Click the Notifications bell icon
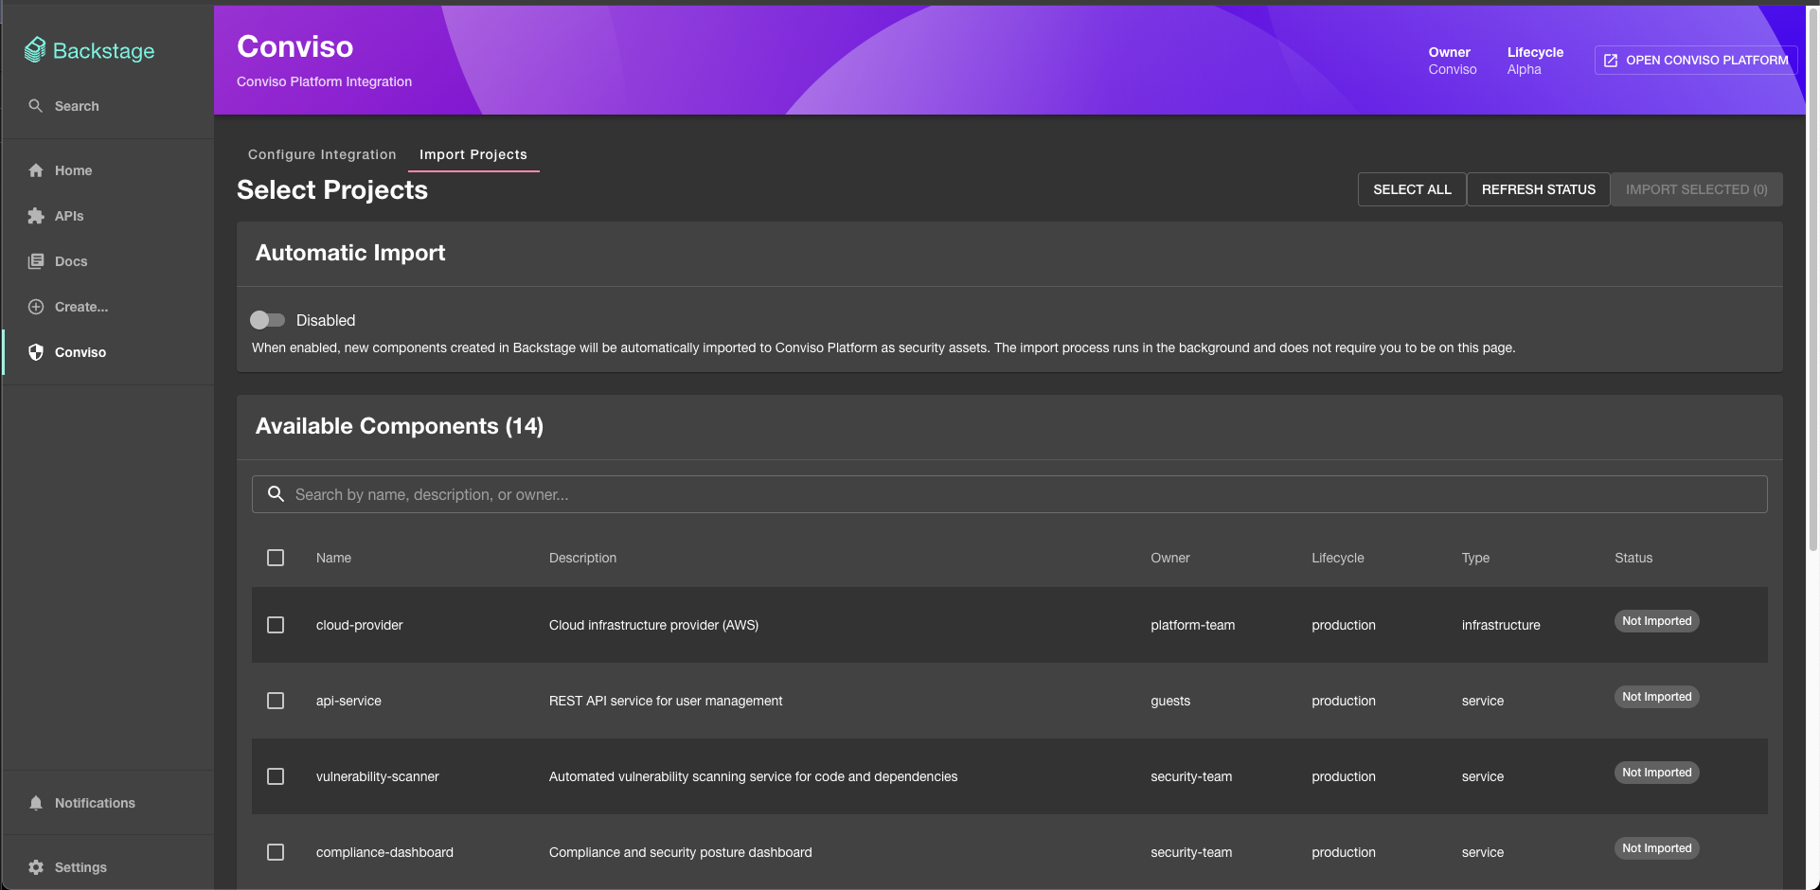Image resolution: width=1820 pixels, height=890 pixels. tap(36, 803)
